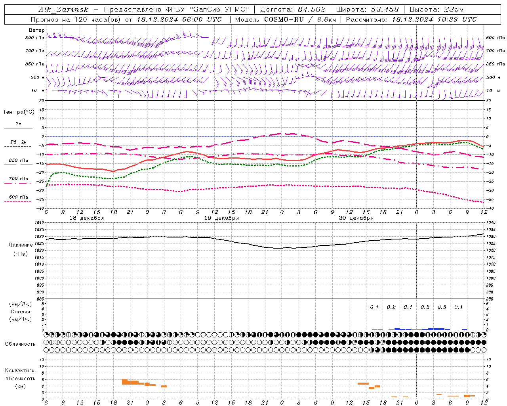This screenshot has height=406, width=507.
Task: Click the longitude value 84.562
Action: pos(312,10)
